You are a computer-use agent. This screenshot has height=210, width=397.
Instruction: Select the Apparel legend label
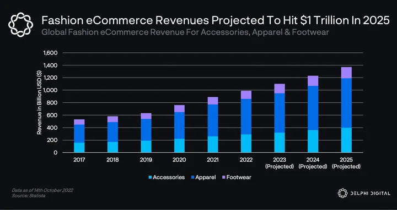click(206, 177)
